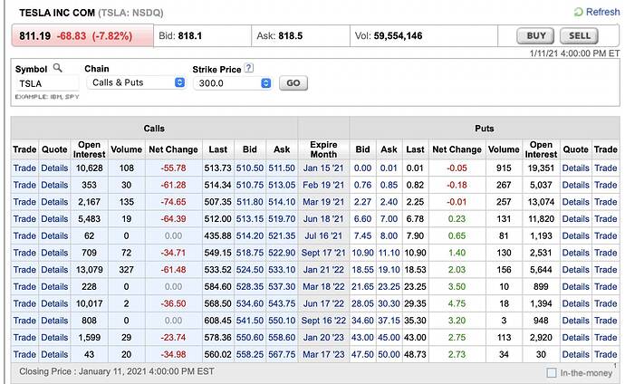
Task: Click calls Bid 514.20 for Jul 16 '21
Action: 250,235
